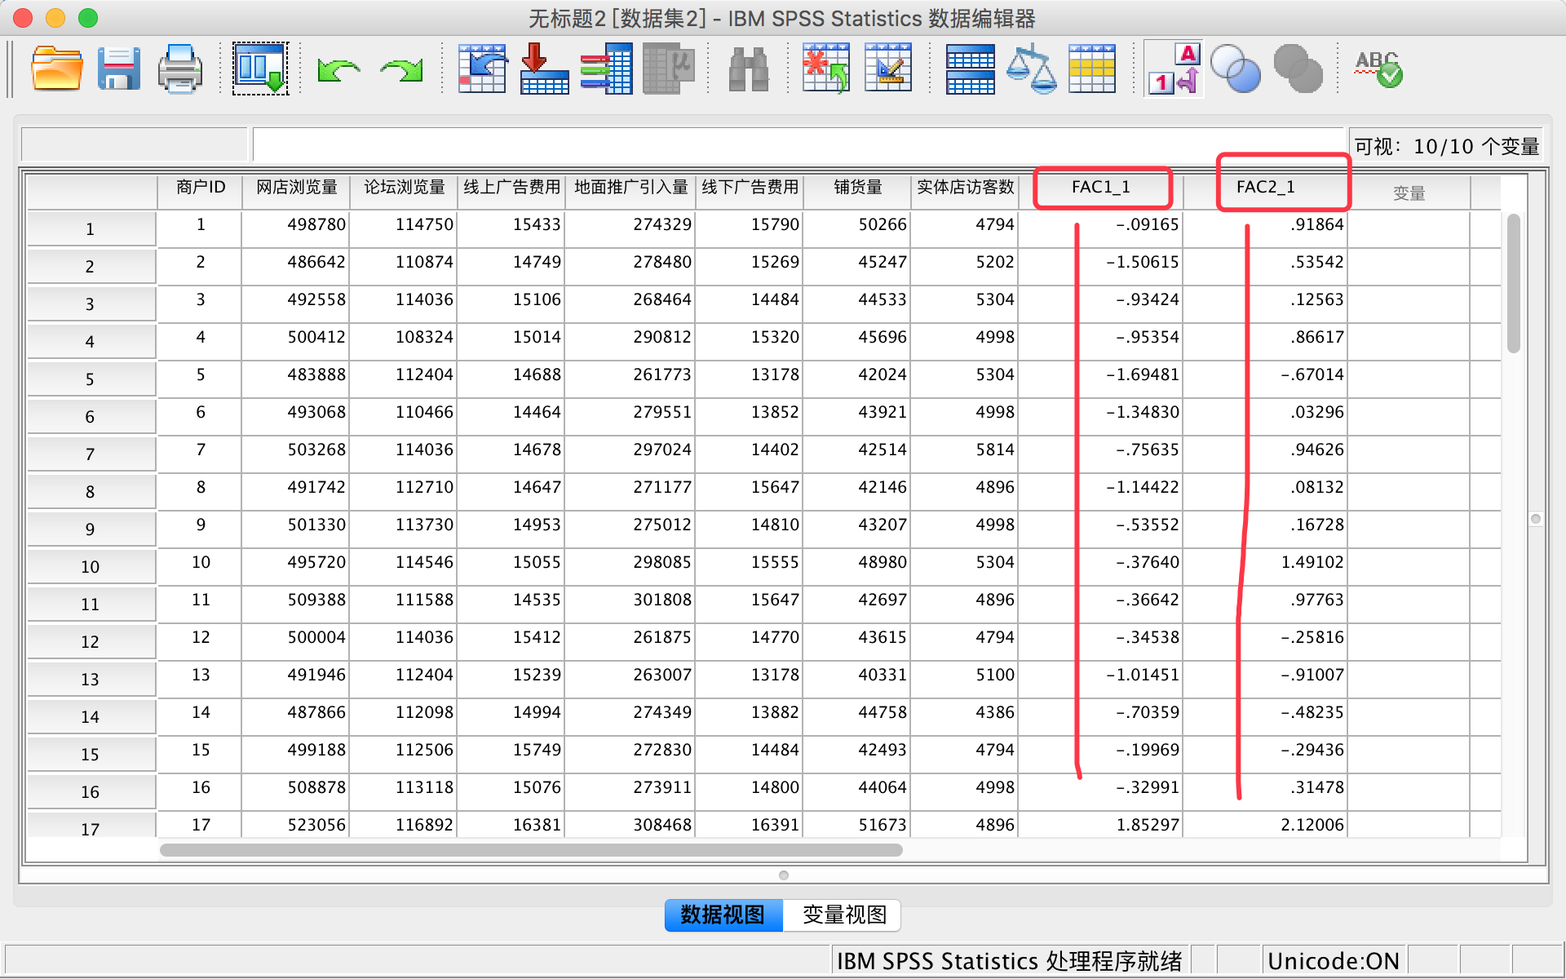Image resolution: width=1566 pixels, height=979 pixels.
Task: Click the Split file icon
Action: (x=970, y=69)
